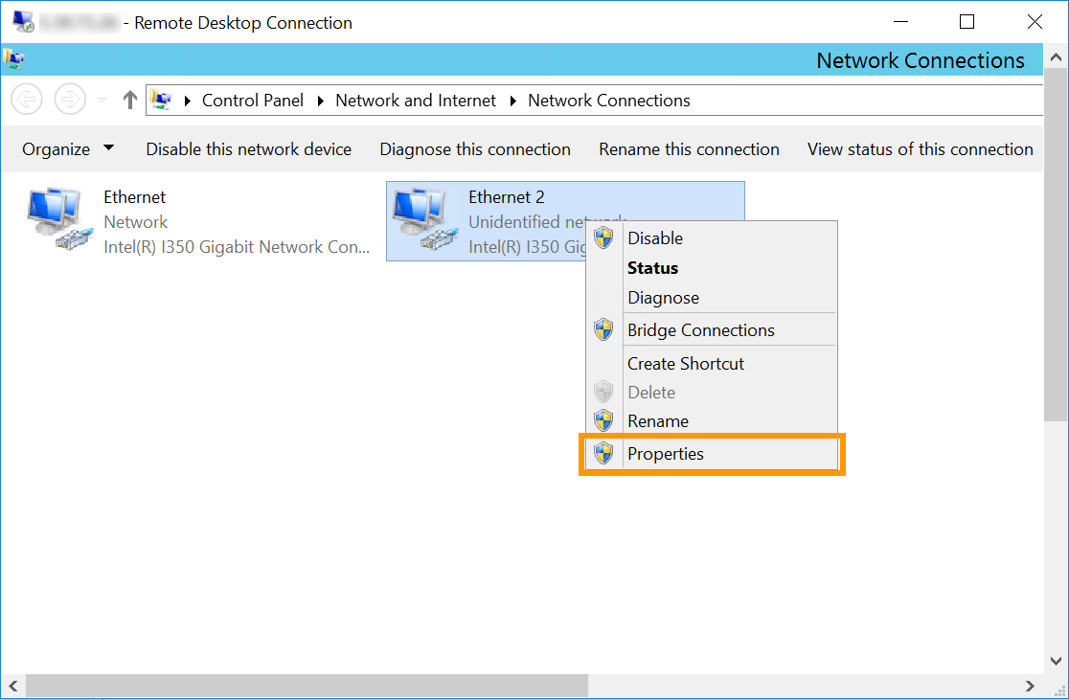Image resolution: width=1069 pixels, height=700 pixels.
Task: Open the Organize dropdown
Action: click(x=67, y=149)
